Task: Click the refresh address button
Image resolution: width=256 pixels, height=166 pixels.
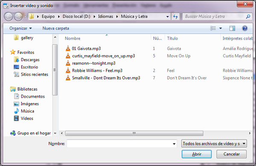Action: pos(175,17)
